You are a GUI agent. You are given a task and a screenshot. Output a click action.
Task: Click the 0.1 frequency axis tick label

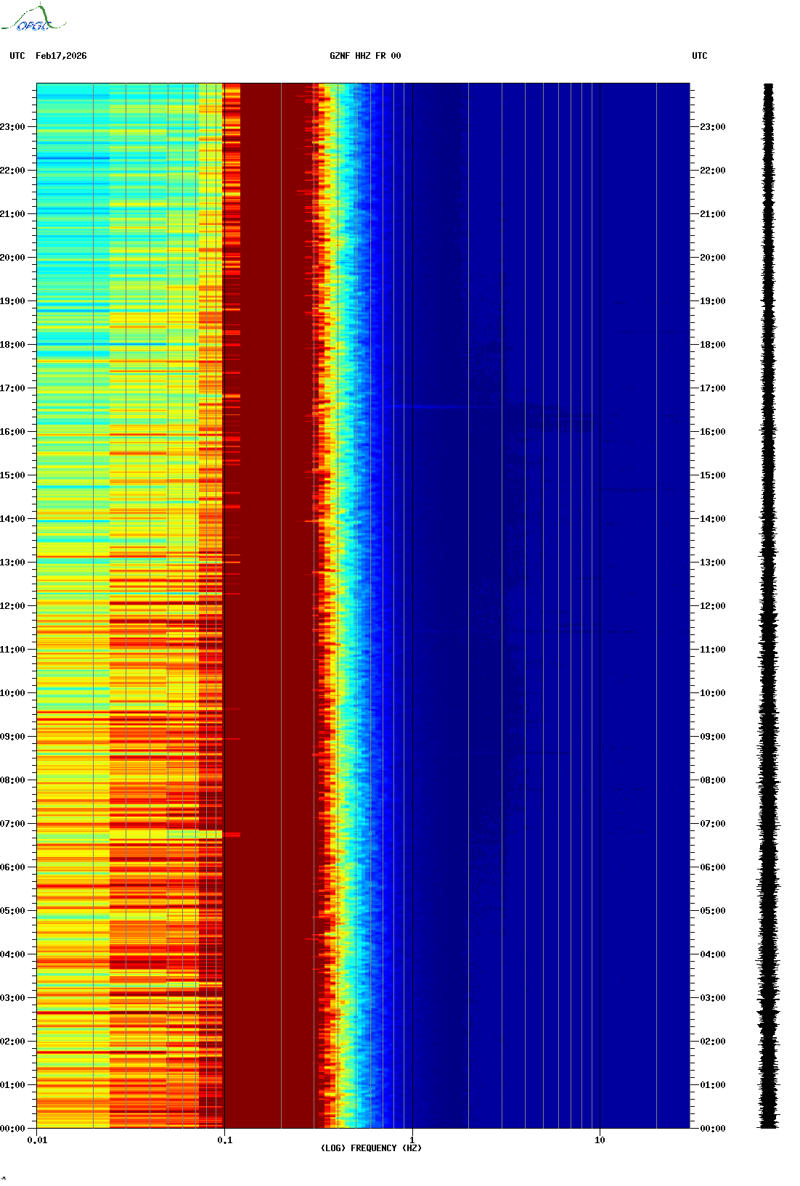[224, 1140]
